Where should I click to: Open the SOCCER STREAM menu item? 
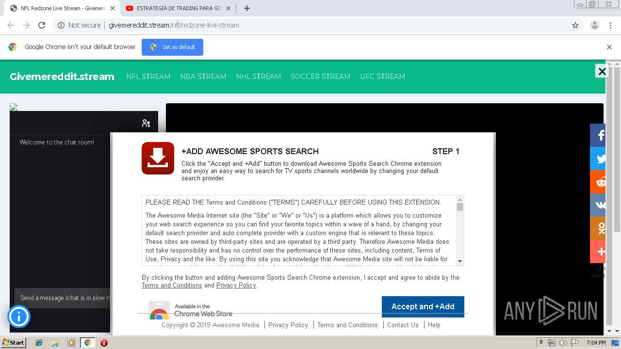(x=320, y=77)
